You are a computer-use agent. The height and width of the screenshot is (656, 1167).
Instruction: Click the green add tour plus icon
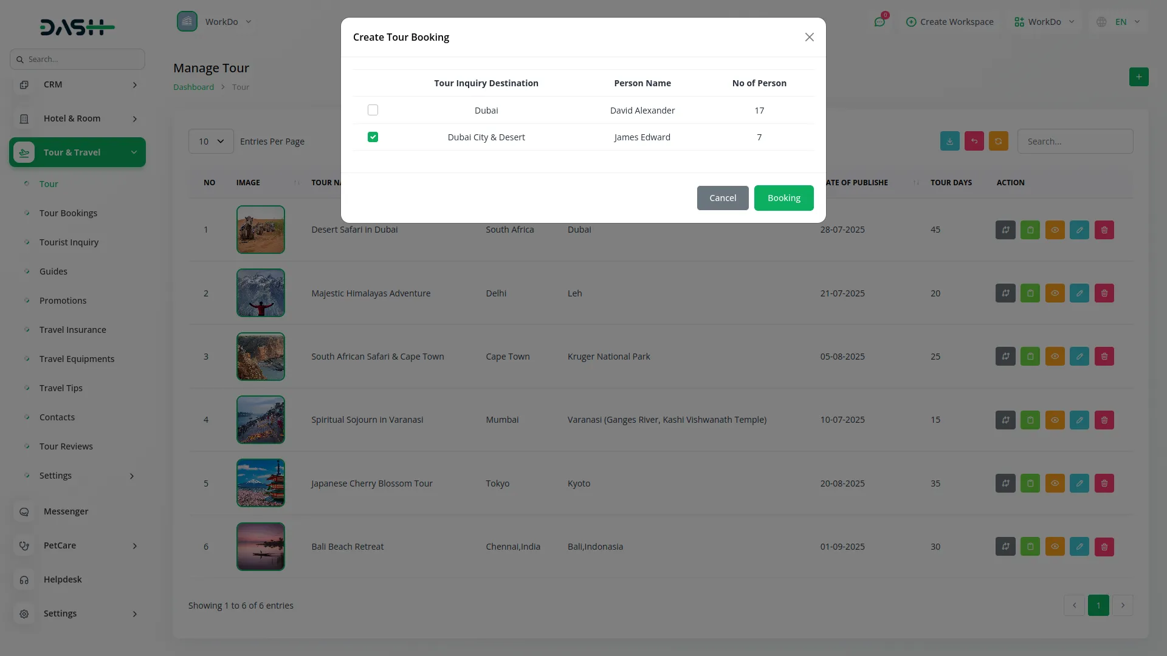pos(1138,77)
